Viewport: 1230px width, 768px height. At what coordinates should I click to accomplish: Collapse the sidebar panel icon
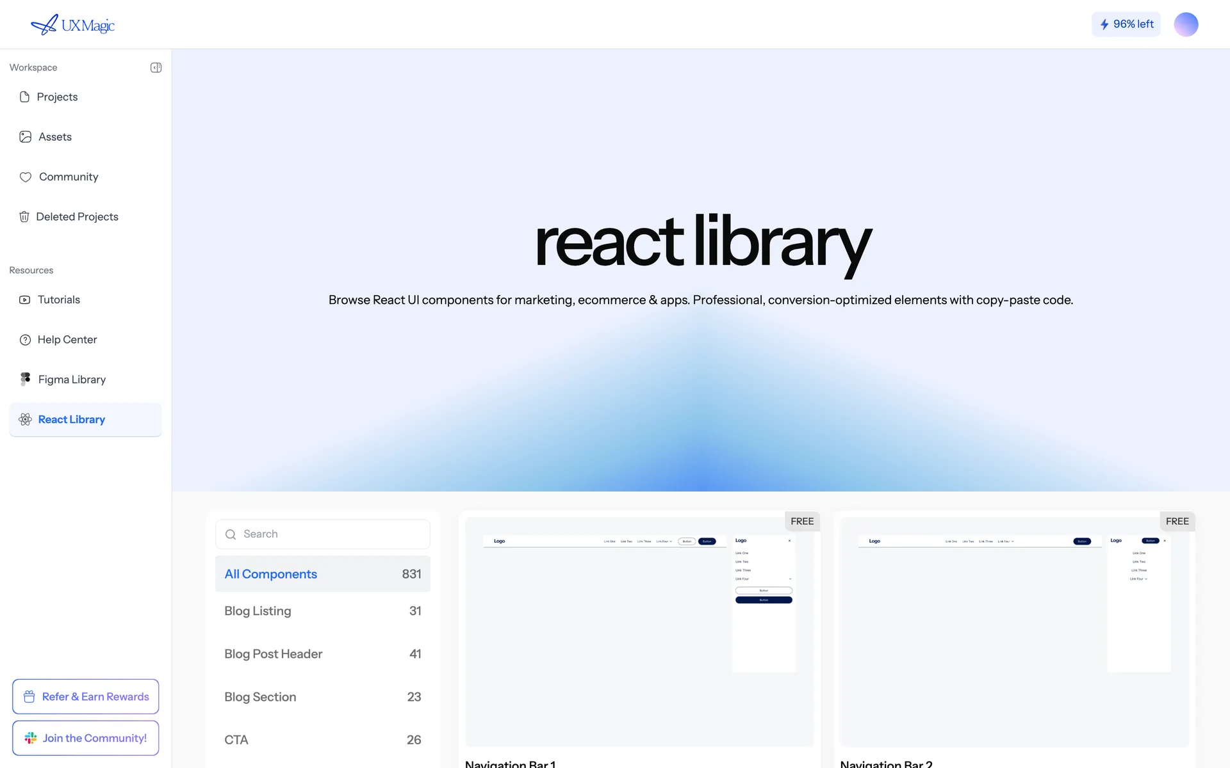(x=156, y=68)
